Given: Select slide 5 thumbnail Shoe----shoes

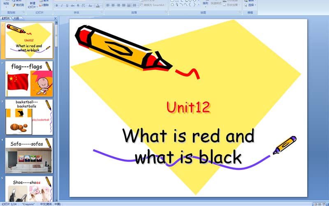Looking at the screenshot, I should point(29,189).
